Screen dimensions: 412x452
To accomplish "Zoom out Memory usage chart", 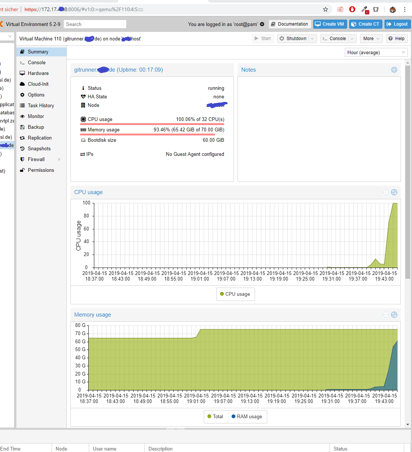I will point(386,315).
